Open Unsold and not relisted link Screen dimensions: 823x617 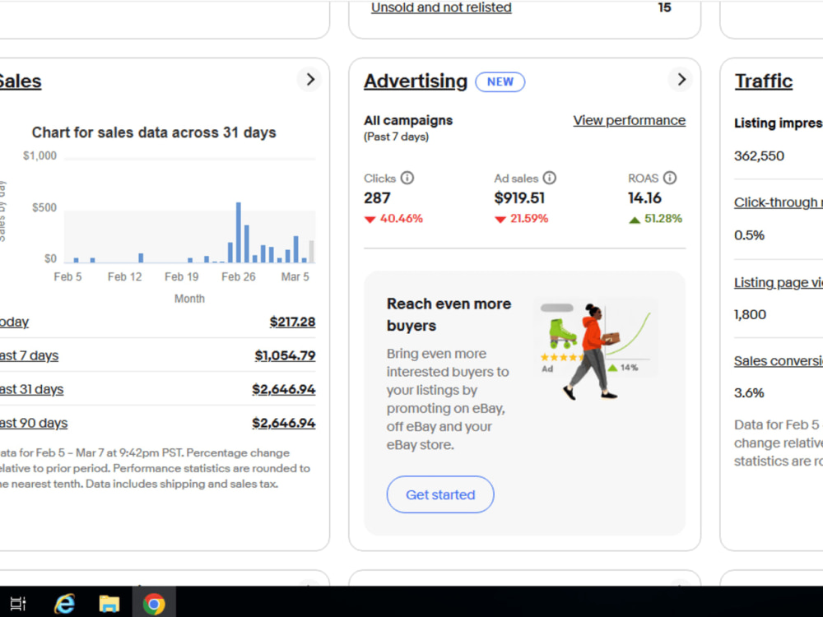point(441,7)
